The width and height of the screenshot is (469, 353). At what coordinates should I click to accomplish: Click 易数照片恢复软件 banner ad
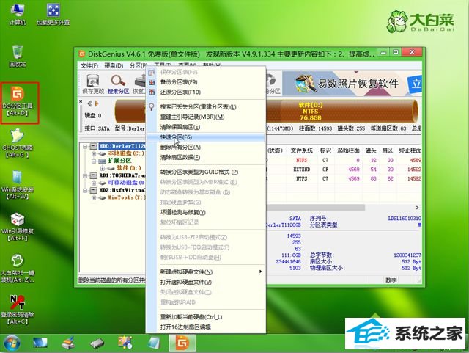(x=352, y=84)
